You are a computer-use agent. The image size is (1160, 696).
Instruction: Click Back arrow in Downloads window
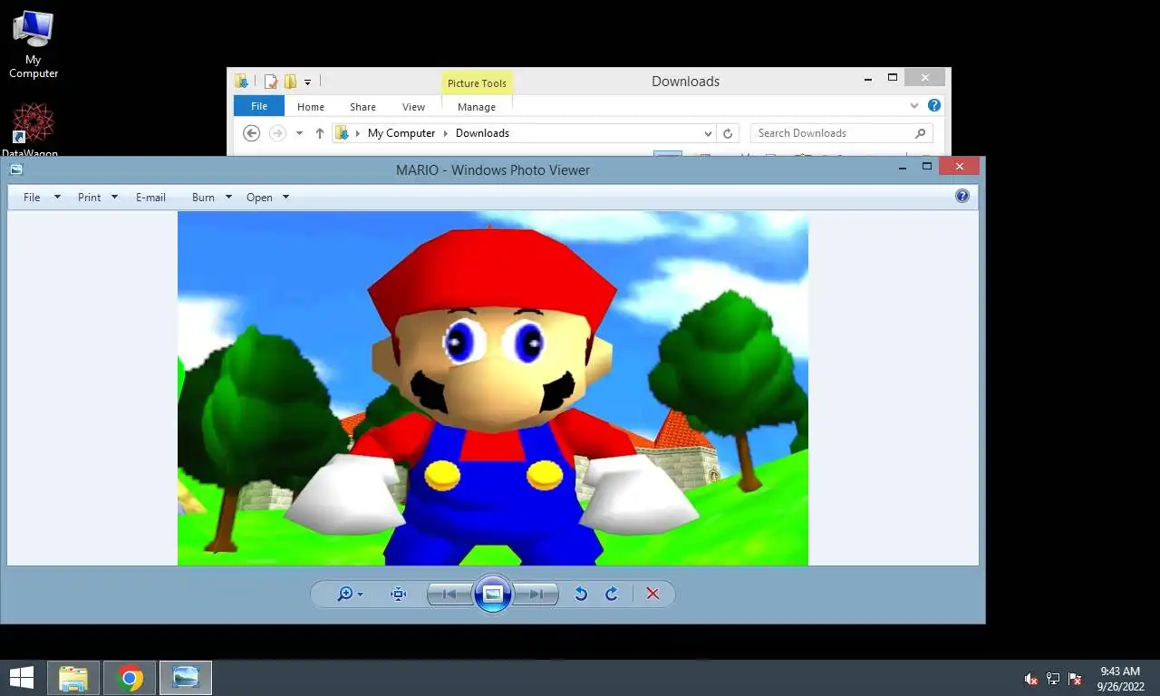pos(252,133)
